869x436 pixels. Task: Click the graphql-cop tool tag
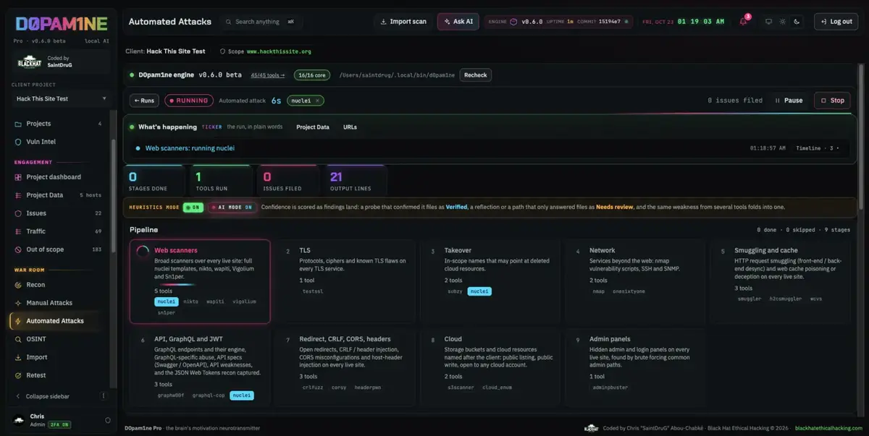coord(207,396)
